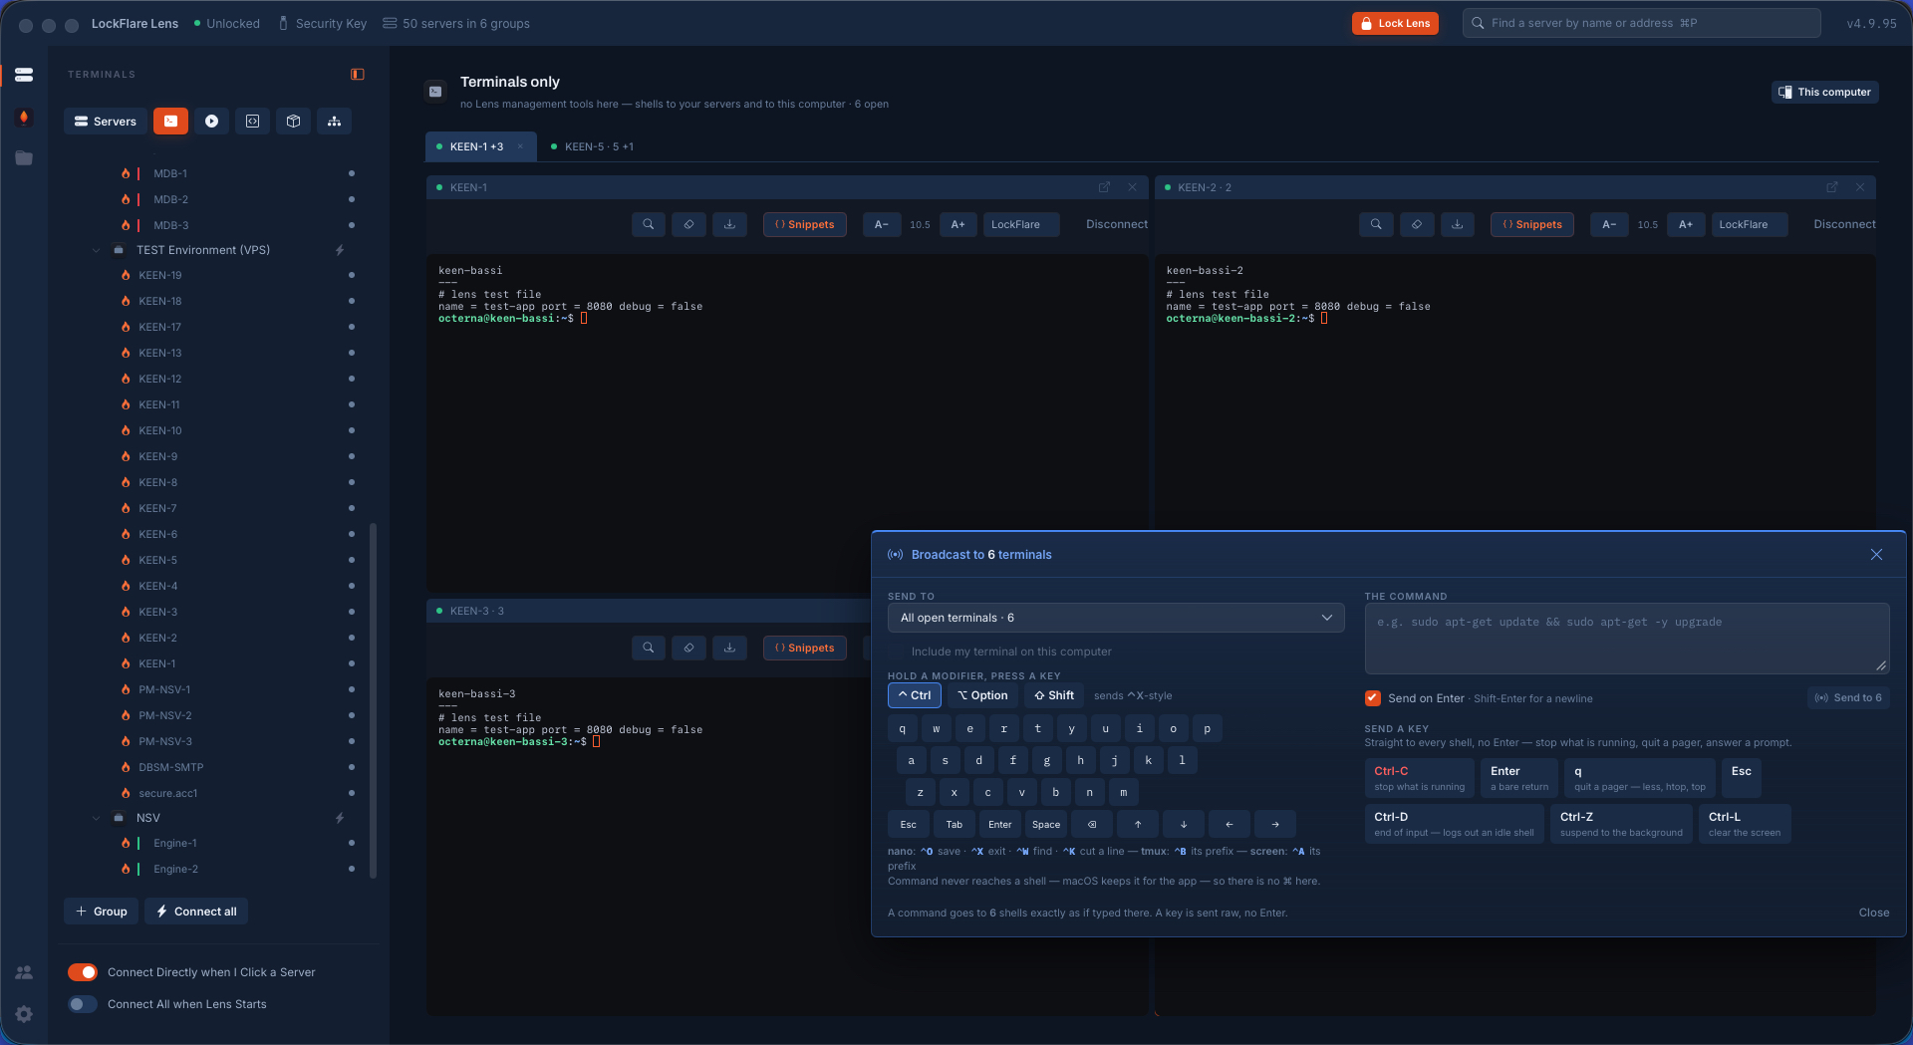Collapse the Terminals sidebar panel
This screenshot has height=1045, width=1913.
pyautogui.click(x=358, y=75)
